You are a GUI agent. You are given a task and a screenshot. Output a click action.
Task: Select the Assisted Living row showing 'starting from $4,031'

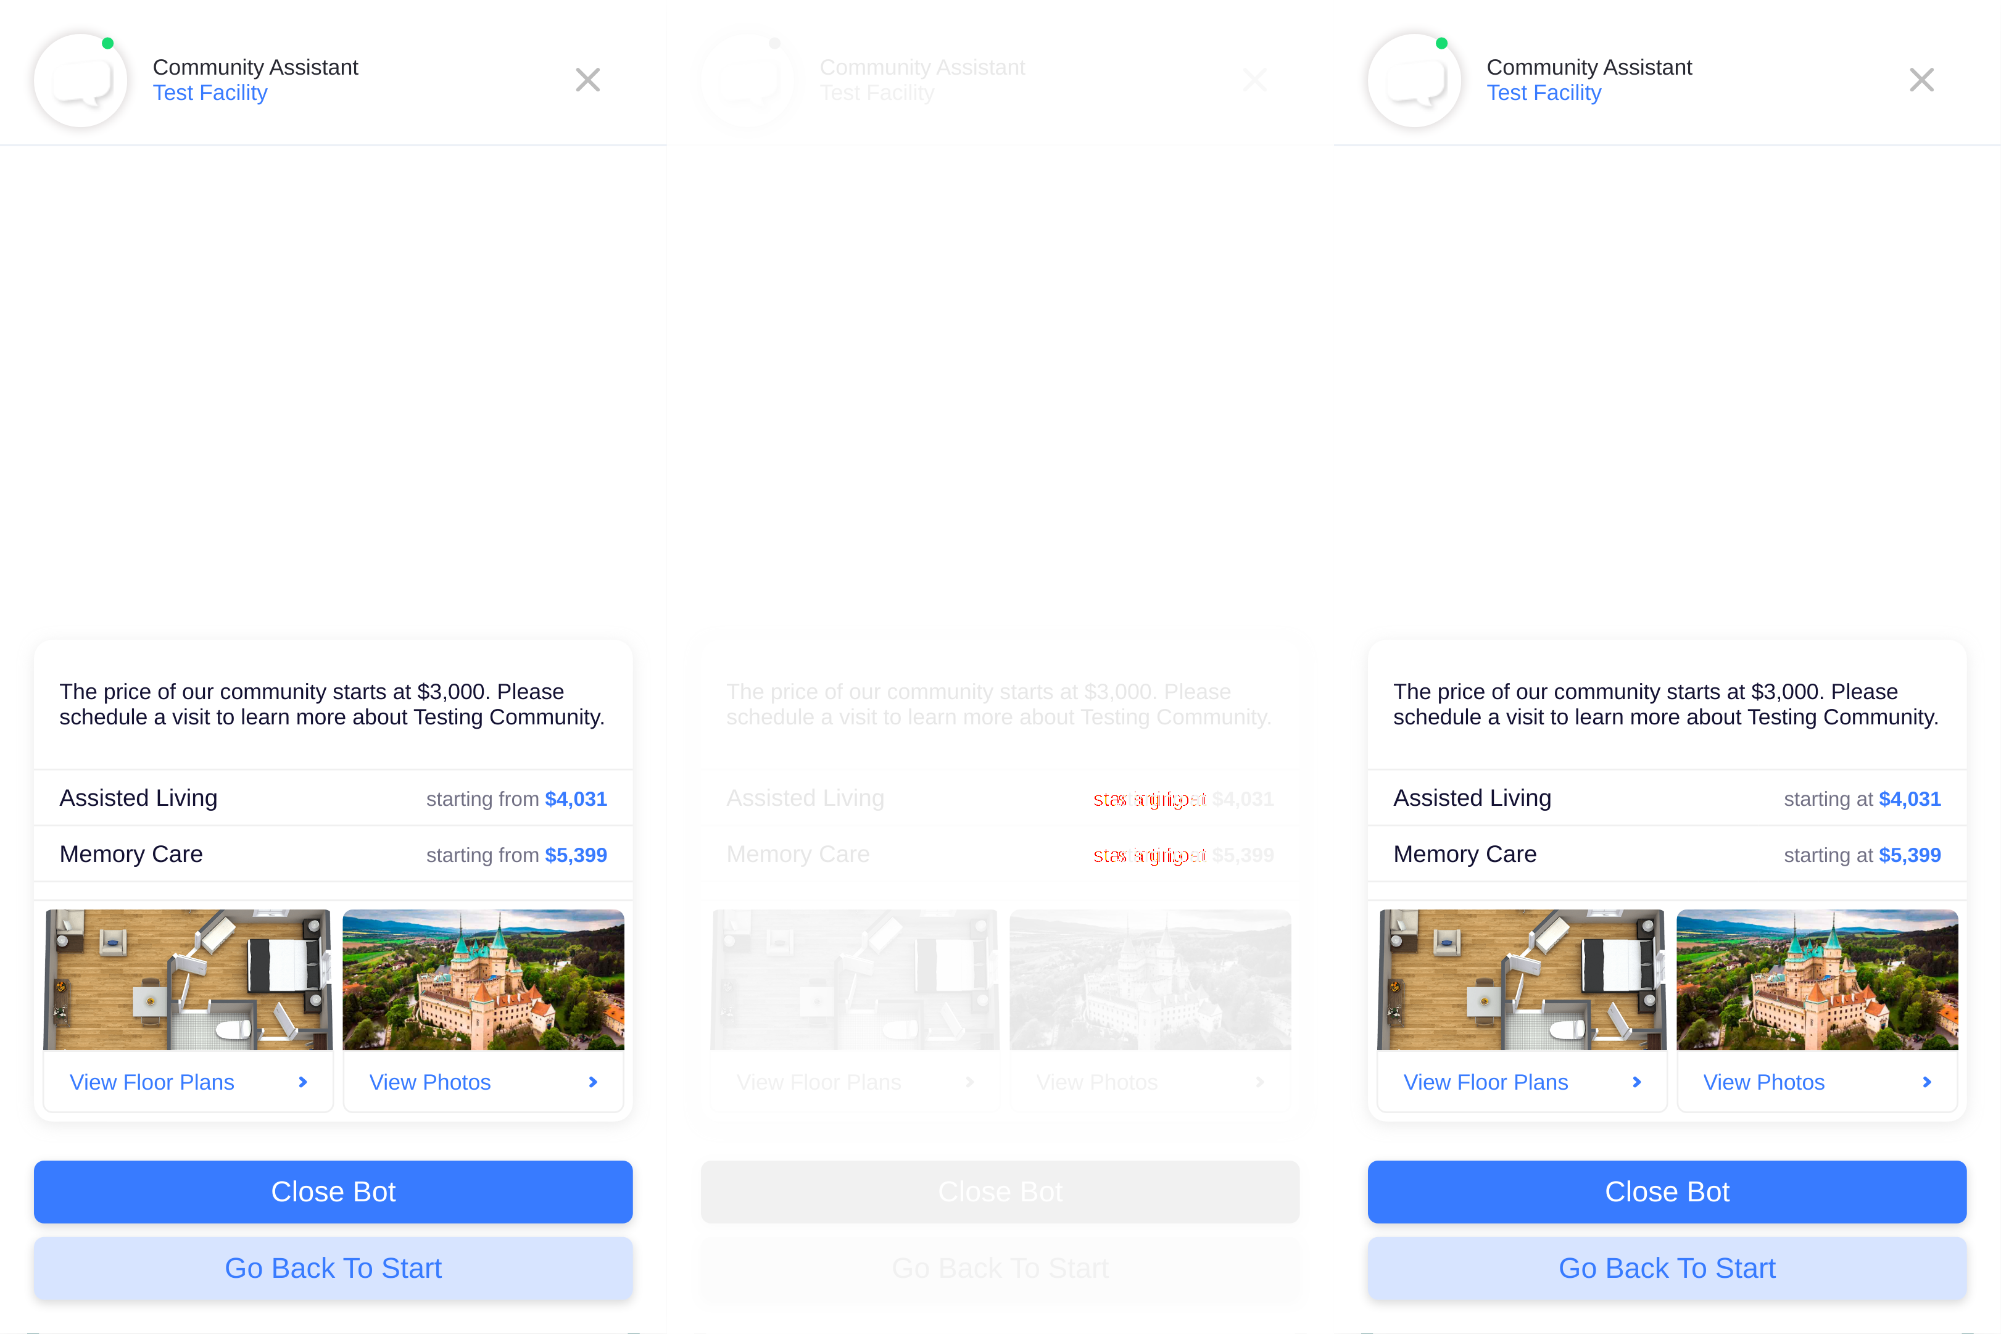[x=333, y=798]
